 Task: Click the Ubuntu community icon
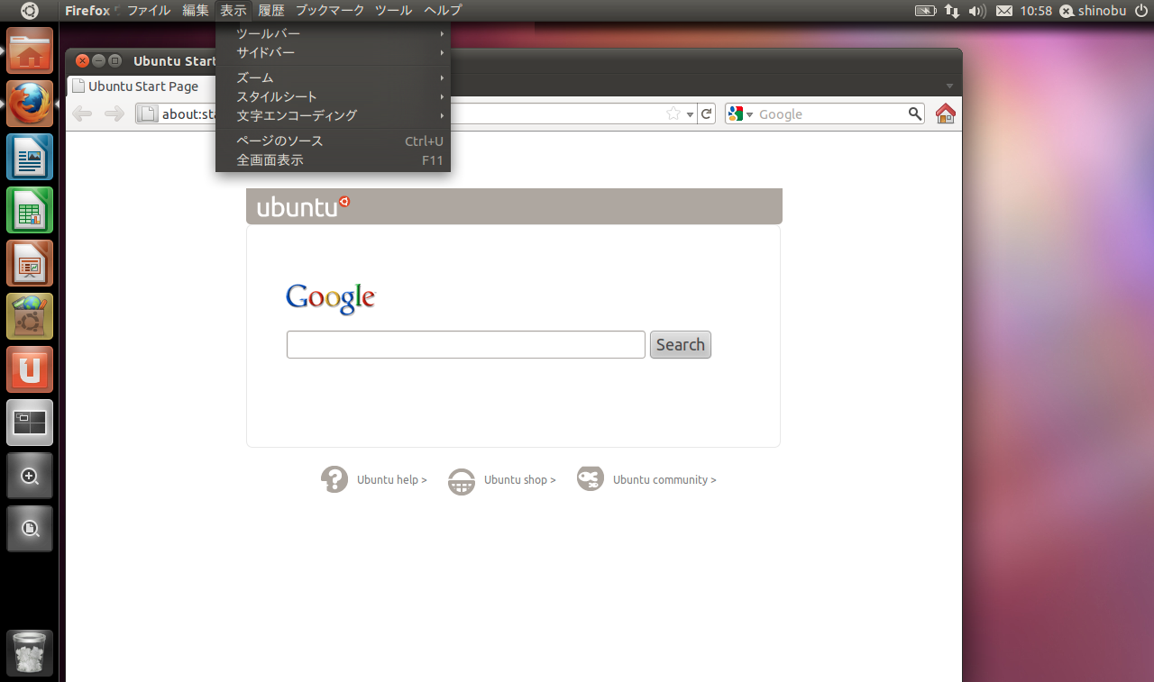pyautogui.click(x=591, y=478)
